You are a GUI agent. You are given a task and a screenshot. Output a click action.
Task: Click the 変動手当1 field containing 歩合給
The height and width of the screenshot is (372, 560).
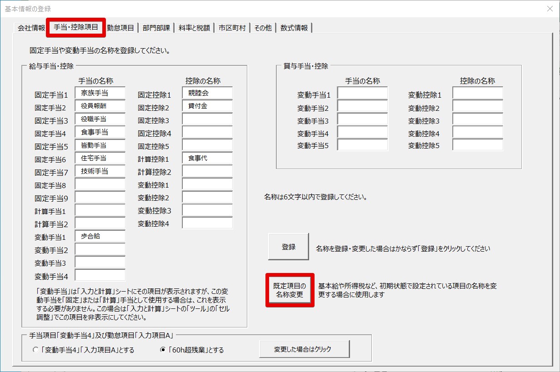[x=100, y=236]
